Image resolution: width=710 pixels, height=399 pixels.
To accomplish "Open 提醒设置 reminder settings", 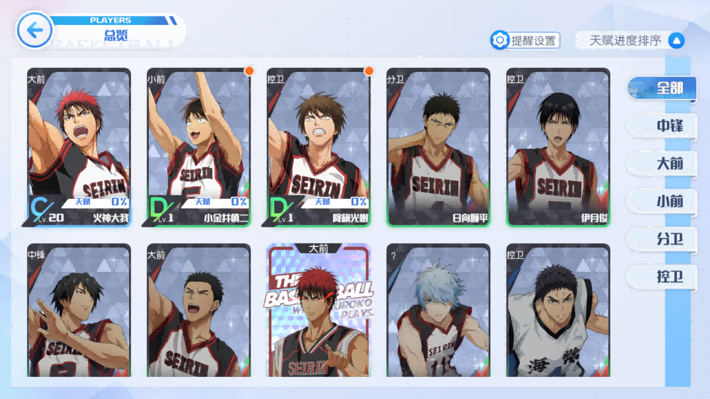I will tap(525, 40).
